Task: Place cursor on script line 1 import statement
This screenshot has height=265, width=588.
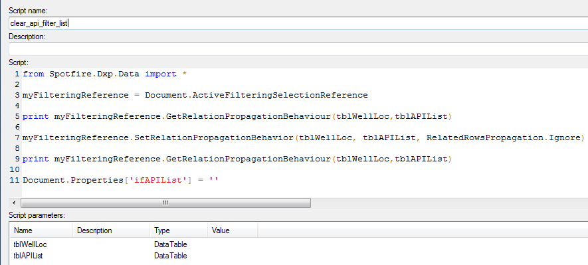Action: point(105,74)
